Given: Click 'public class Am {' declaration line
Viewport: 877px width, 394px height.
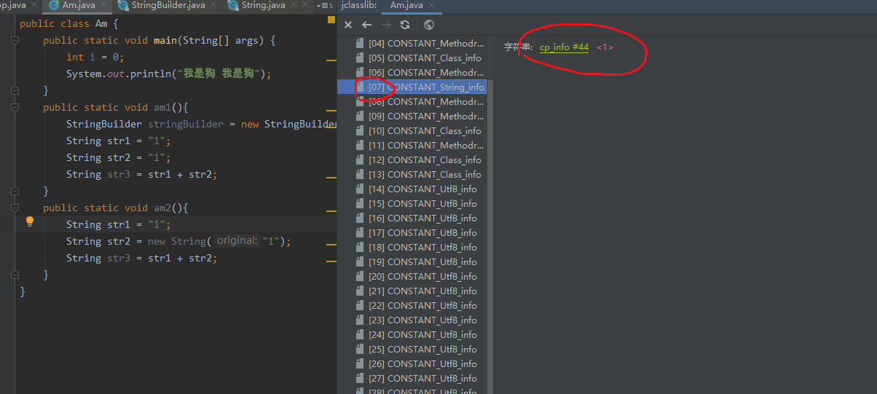Looking at the screenshot, I should pos(69,23).
